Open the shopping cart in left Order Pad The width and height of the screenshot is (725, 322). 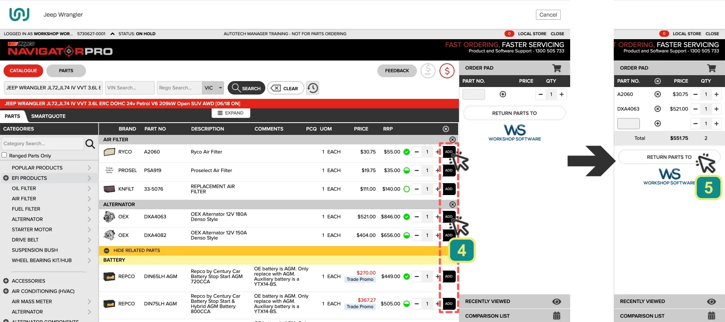coord(557,68)
